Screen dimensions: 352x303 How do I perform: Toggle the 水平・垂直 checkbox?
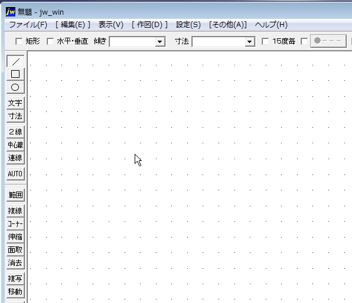(50, 41)
